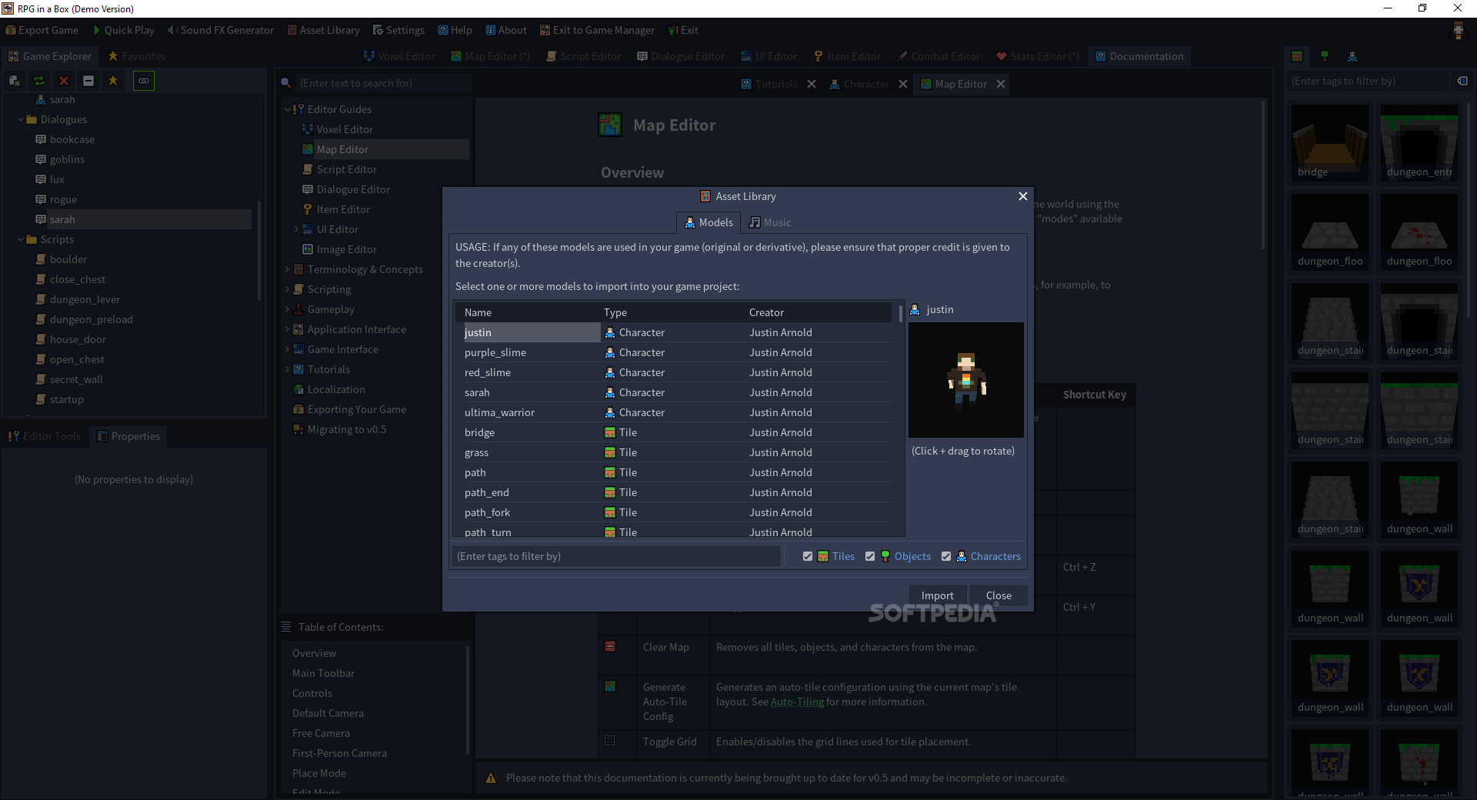Select the ultima_warrior row in asset list
The height and width of the screenshot is (800, 1477).
click(x=674, y=412)
